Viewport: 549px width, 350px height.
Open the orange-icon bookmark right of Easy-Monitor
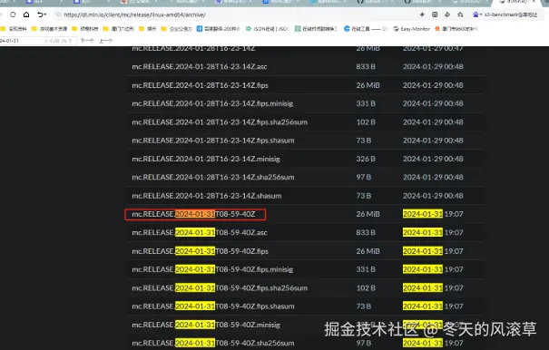click(456, 29)
